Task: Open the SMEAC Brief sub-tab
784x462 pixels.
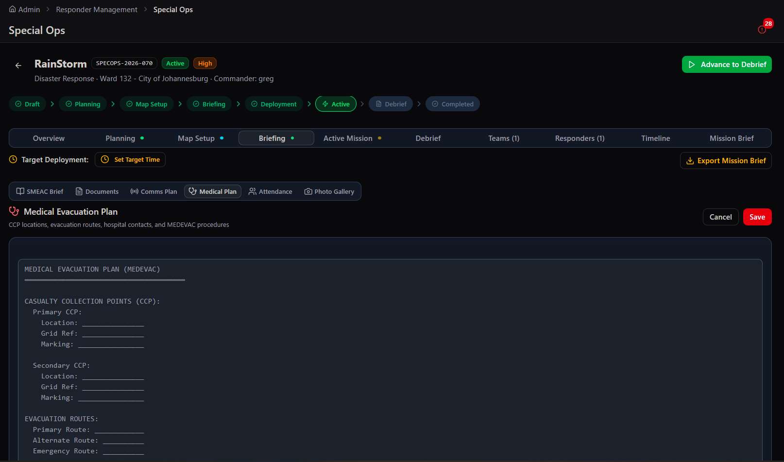Action: coord(40,191)
